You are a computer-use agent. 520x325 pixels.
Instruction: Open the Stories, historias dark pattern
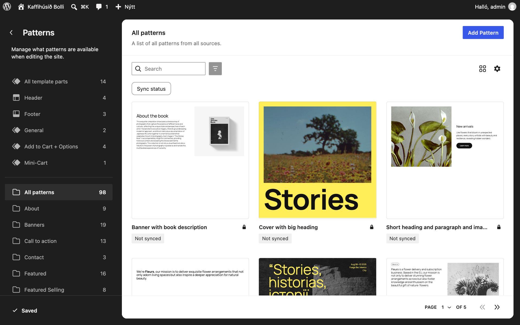coord(317,277)
